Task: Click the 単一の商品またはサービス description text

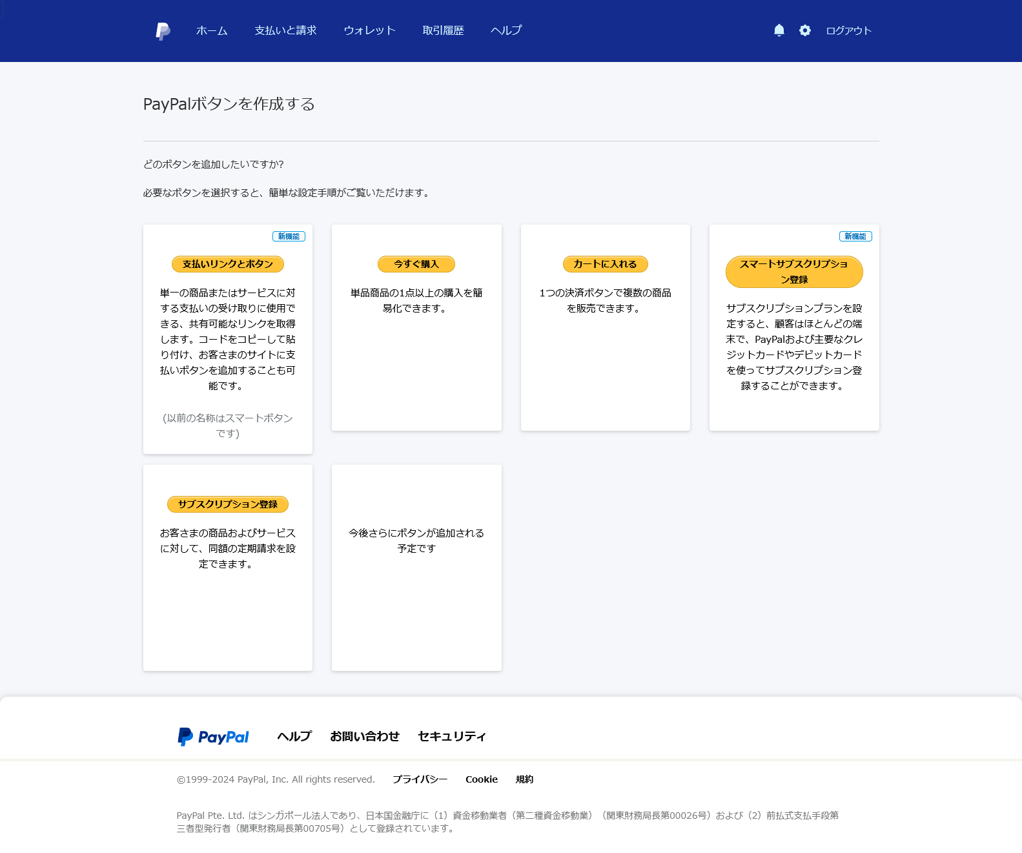Action: point(228,339)
